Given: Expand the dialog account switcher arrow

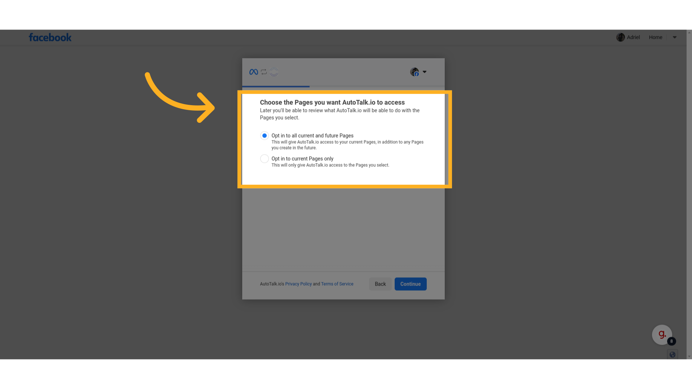Looking at the screenshot, I should tap(425, 72).
